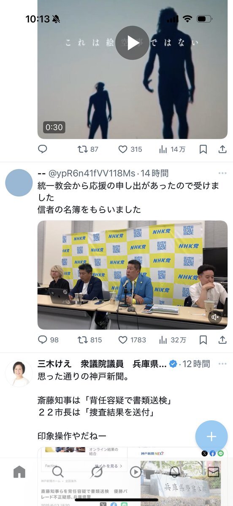Open the profile avatar of @ypR6n41fVV118Ms
Screen dimensions: 233x506
(x=19, y=183)
